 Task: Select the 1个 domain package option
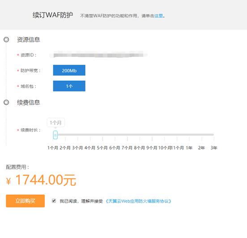click(x=69, y=86)
